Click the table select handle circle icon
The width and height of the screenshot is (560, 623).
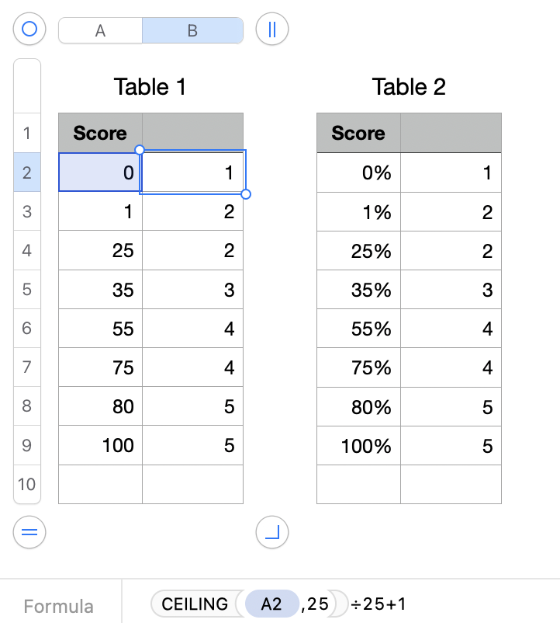29,30
